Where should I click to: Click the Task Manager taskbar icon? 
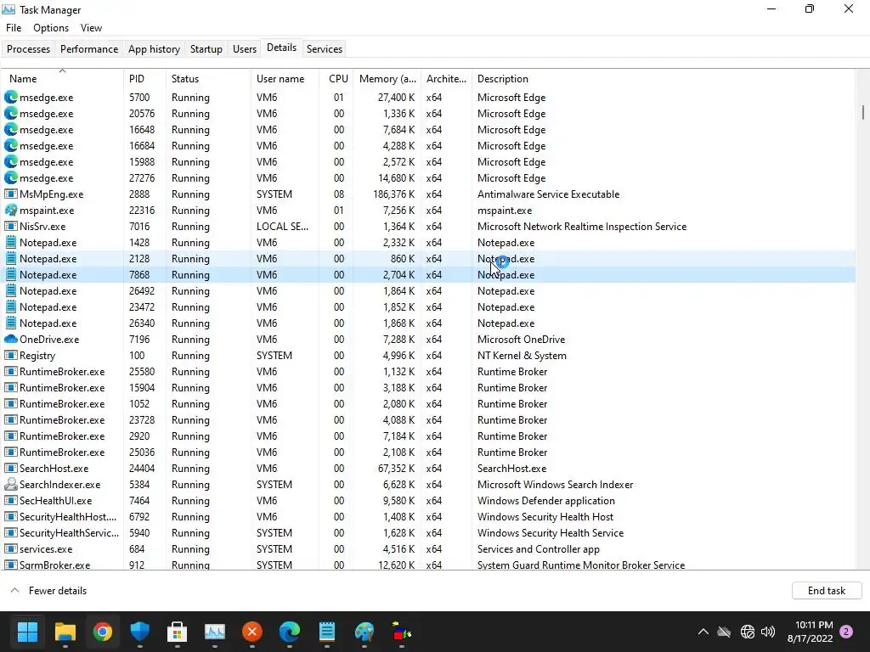[x=215, y=632]
